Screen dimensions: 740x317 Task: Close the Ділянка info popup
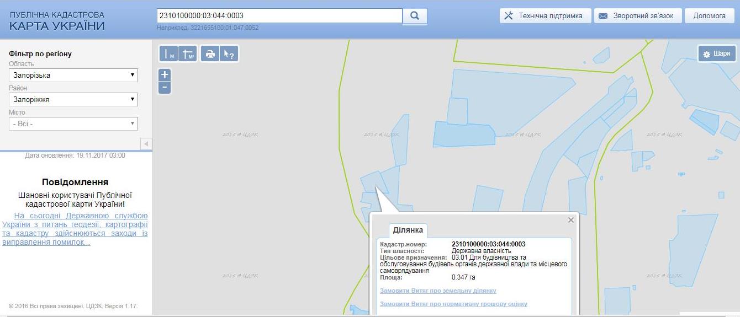point(571,220)
